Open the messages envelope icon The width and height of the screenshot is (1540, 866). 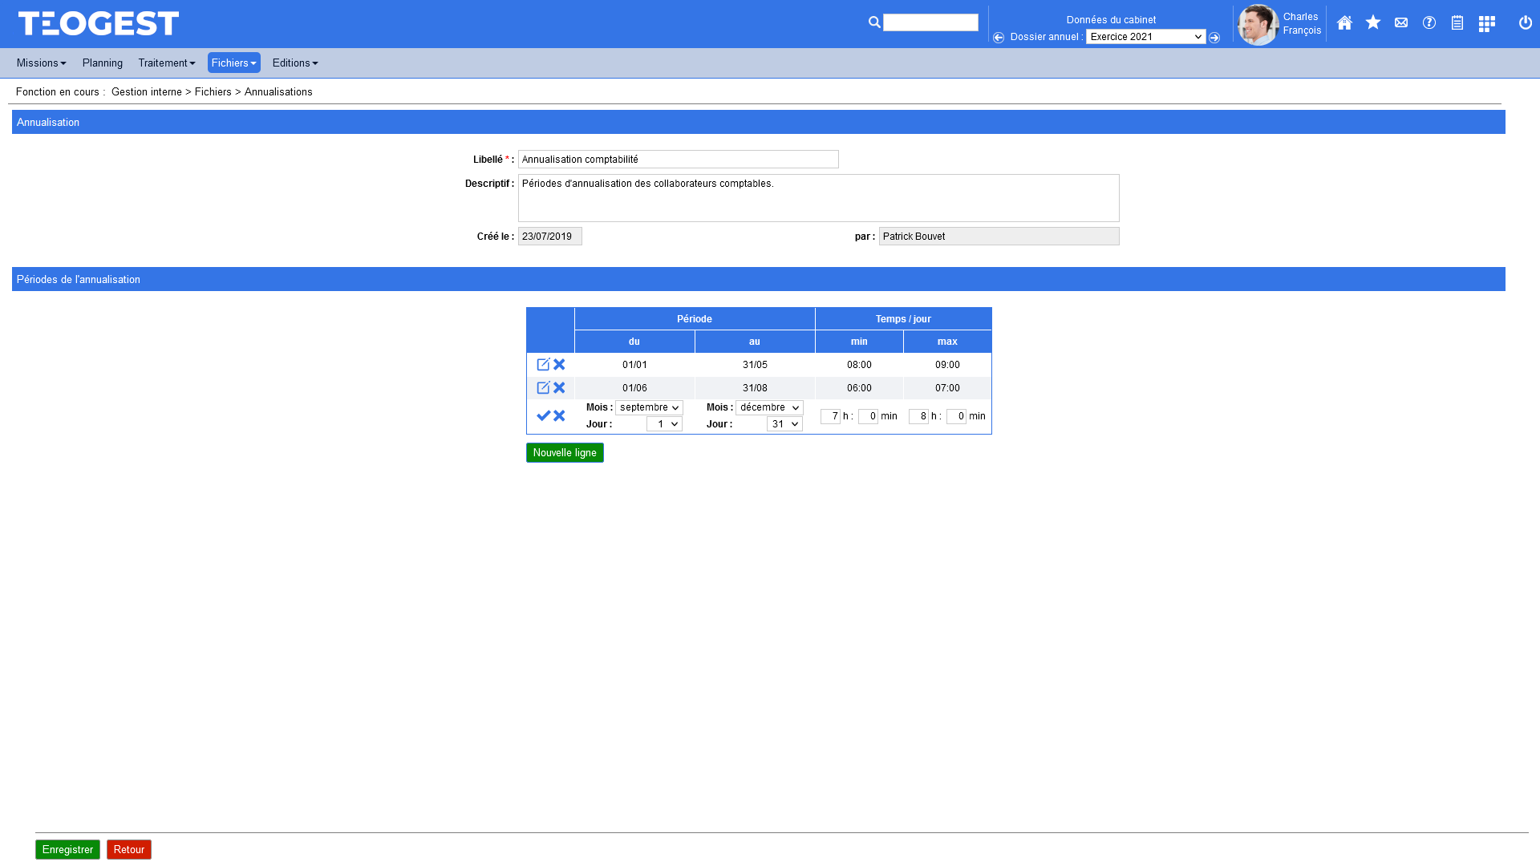click(1401, 22)
